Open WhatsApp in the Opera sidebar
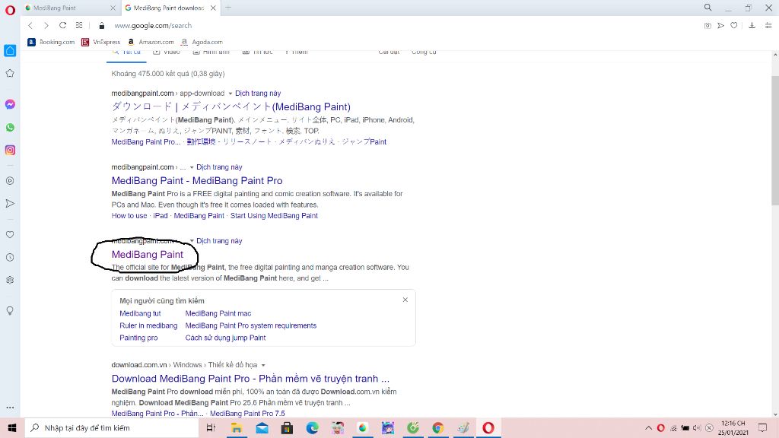The height and width of the screenshot is (438, 779). point(10,127)
